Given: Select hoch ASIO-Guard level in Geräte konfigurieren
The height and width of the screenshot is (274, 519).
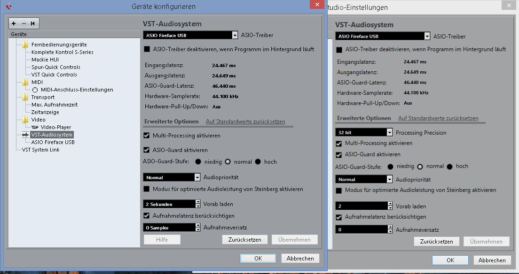Looking at the screenshot, I should 258,161.
